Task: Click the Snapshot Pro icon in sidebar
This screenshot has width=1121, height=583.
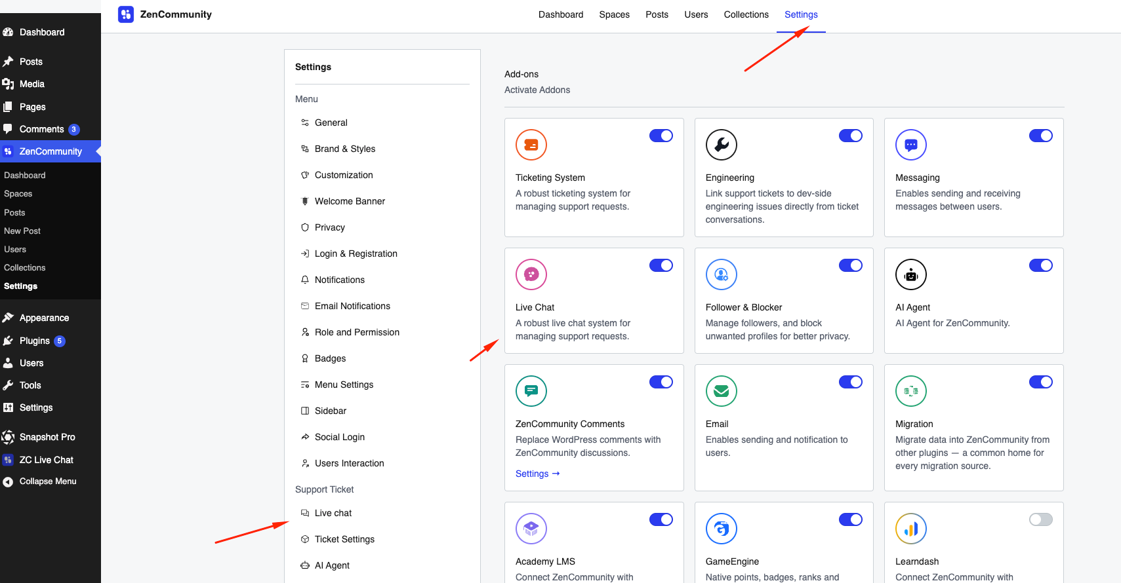Action: click(x=8, y=437)
